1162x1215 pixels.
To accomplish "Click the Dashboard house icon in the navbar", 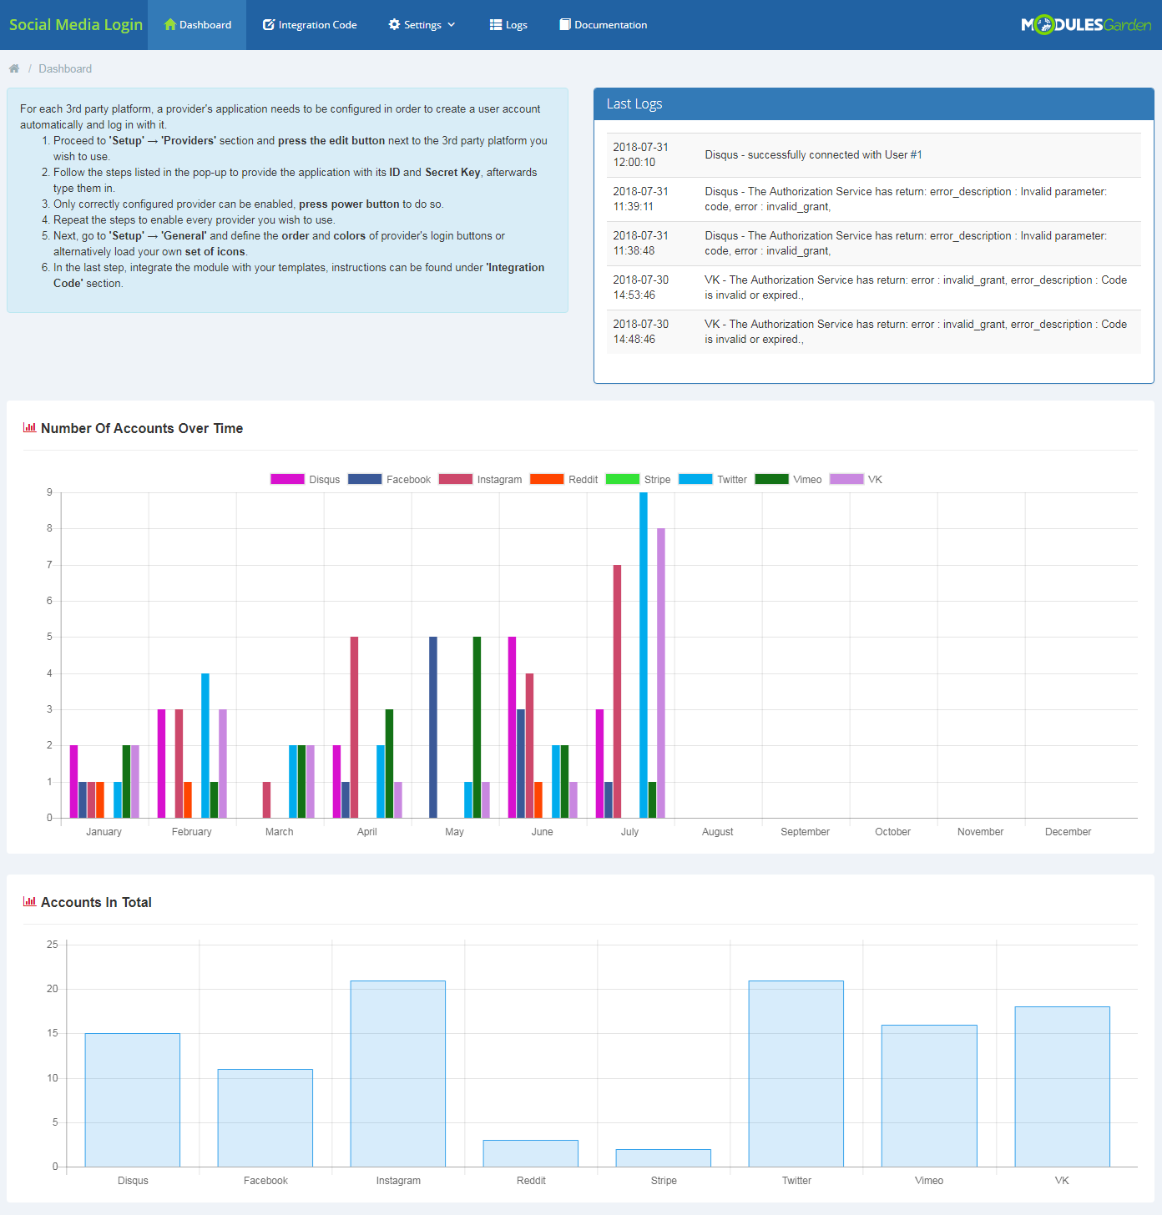I will (x=170, y=24).
